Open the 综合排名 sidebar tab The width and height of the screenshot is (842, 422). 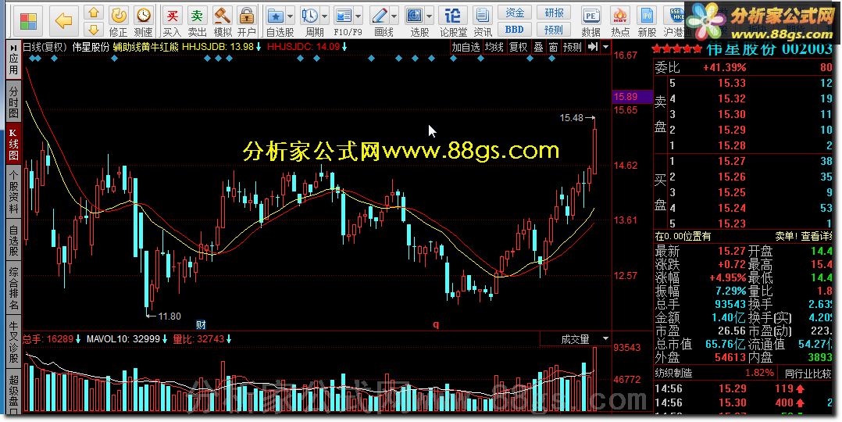coord(12,289)
